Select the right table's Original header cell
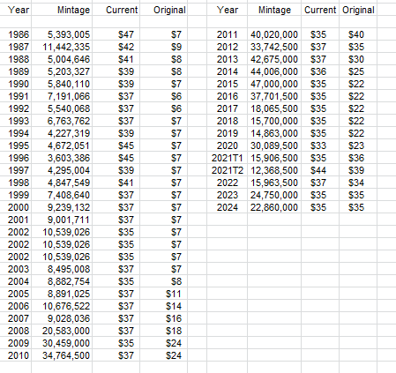Screen dimensions: 396x373 (x=358, y=10)
